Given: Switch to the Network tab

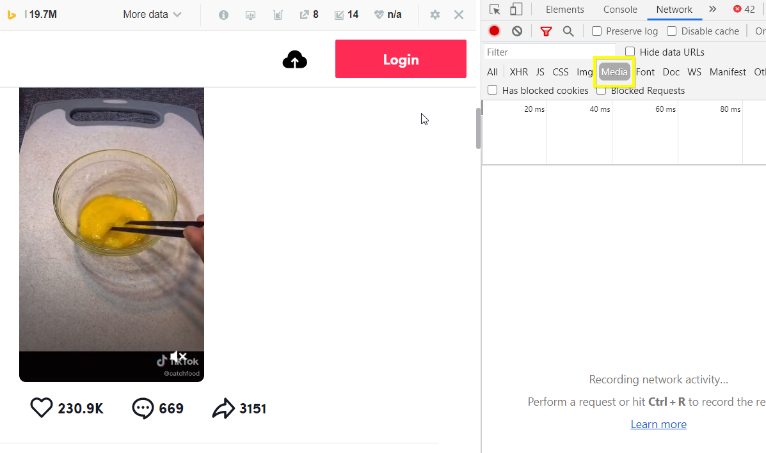Looking at the screenshot, I should (x=674, y=10).
